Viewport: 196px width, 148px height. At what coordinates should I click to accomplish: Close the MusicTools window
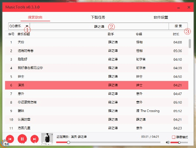pos(189,7)
